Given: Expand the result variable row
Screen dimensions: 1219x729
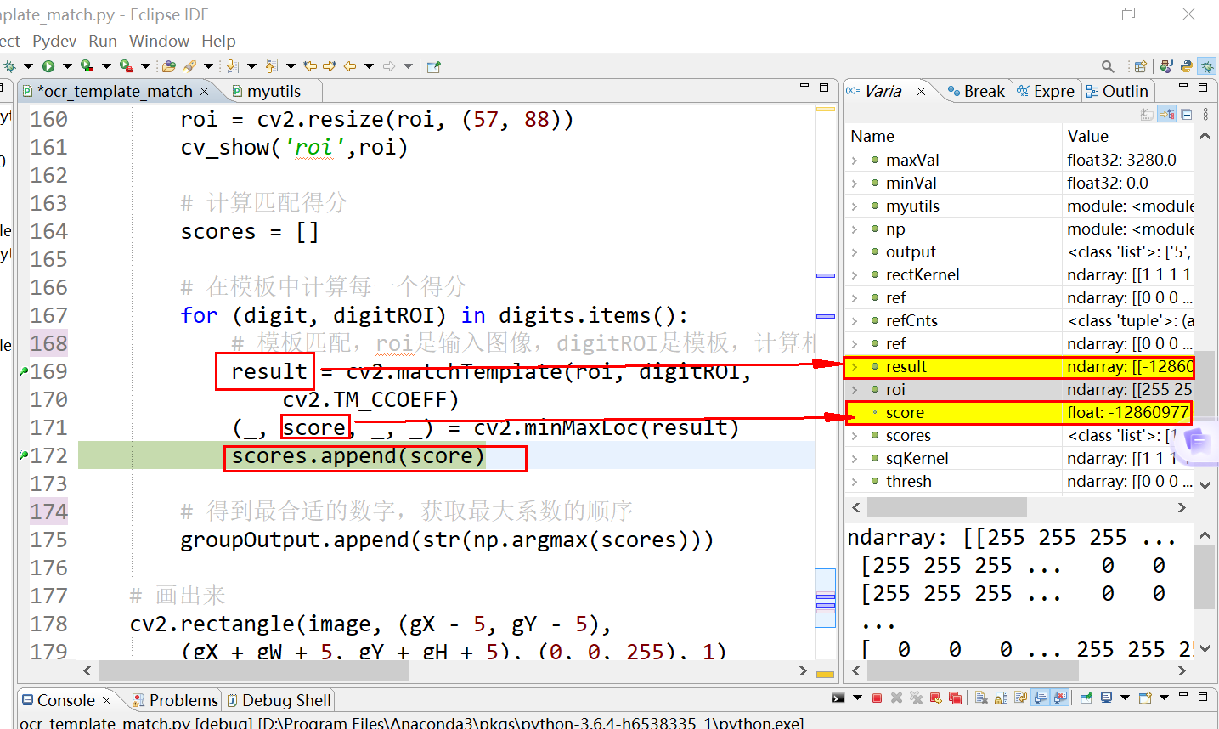Looking at the screenshot, I should click(x=855, y=366).
